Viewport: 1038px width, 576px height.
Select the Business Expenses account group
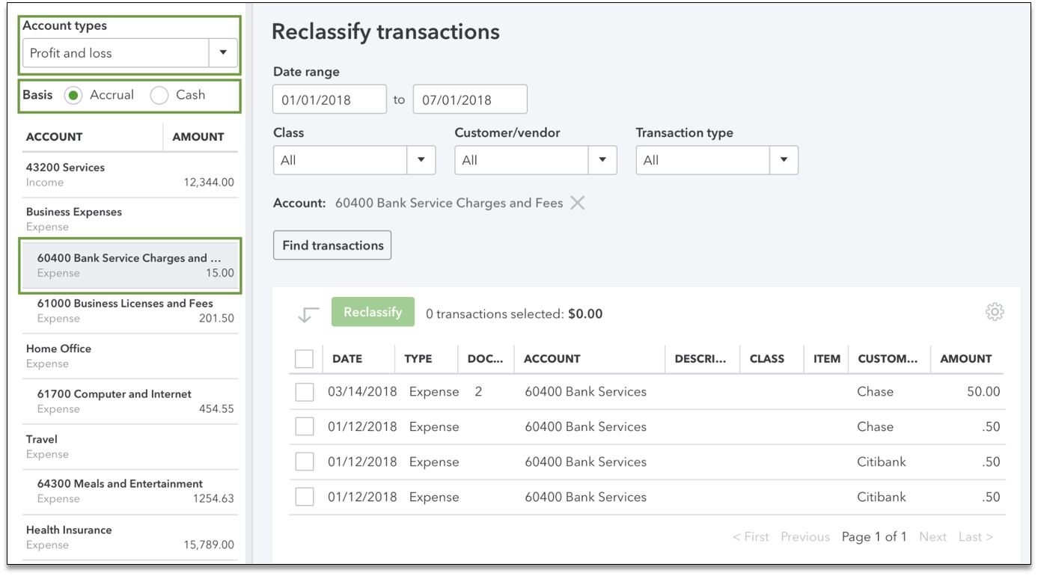[130, 219]
